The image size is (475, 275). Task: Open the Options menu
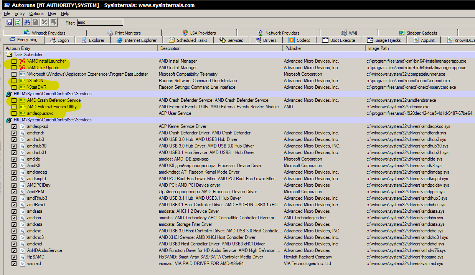(36, 13)
